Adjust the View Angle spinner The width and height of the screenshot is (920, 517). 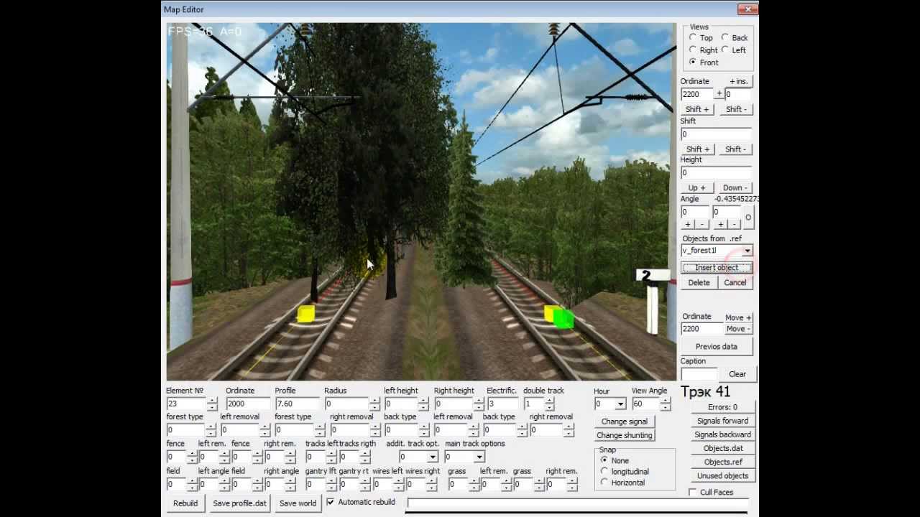(666, 404)
